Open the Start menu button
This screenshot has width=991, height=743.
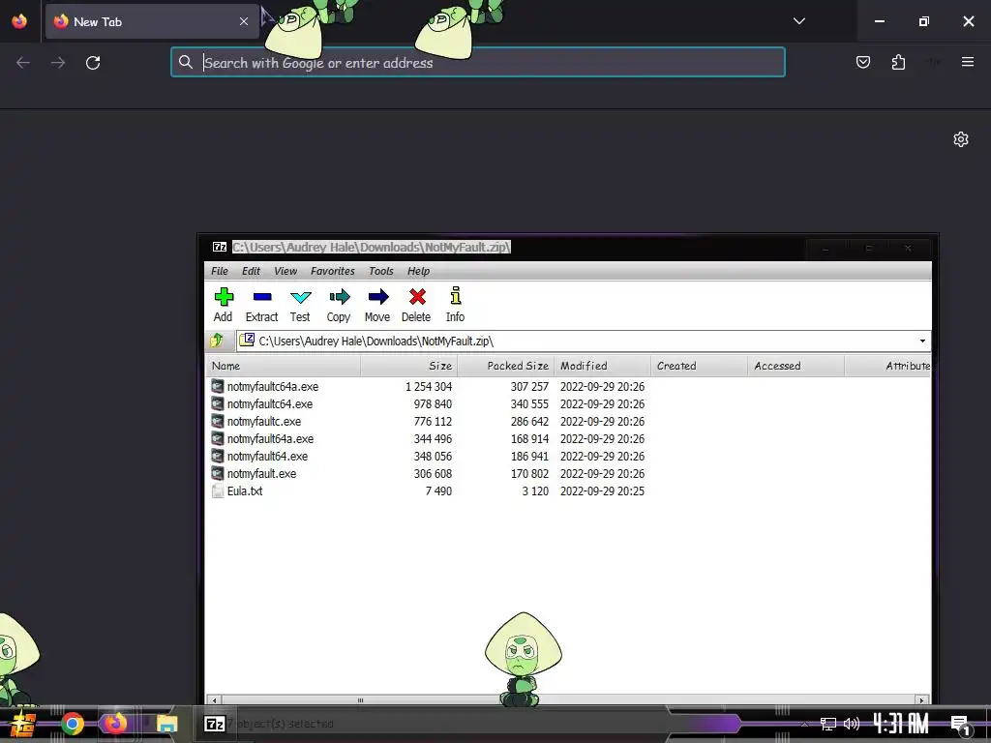tap(23, 724)
